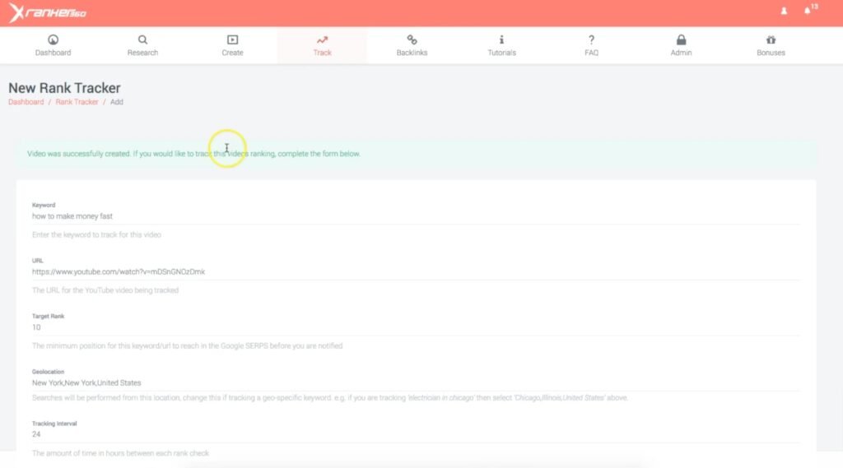Click the Tracking Interval field

coord(416,434)
